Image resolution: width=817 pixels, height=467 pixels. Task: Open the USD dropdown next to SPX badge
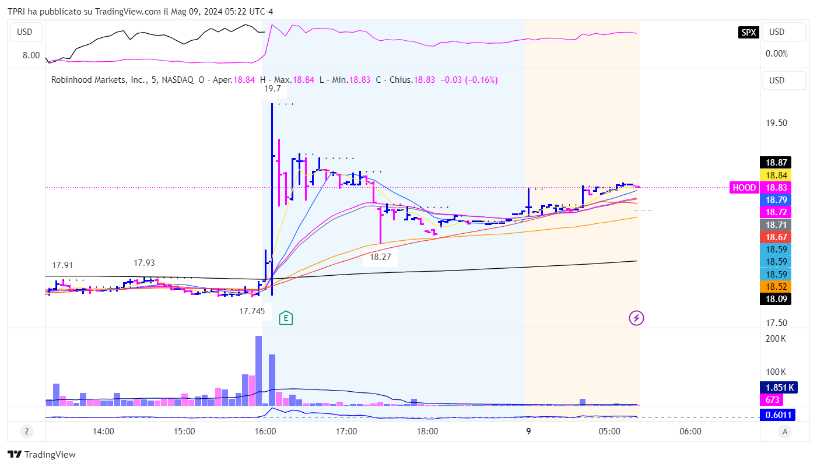(784, 33)
